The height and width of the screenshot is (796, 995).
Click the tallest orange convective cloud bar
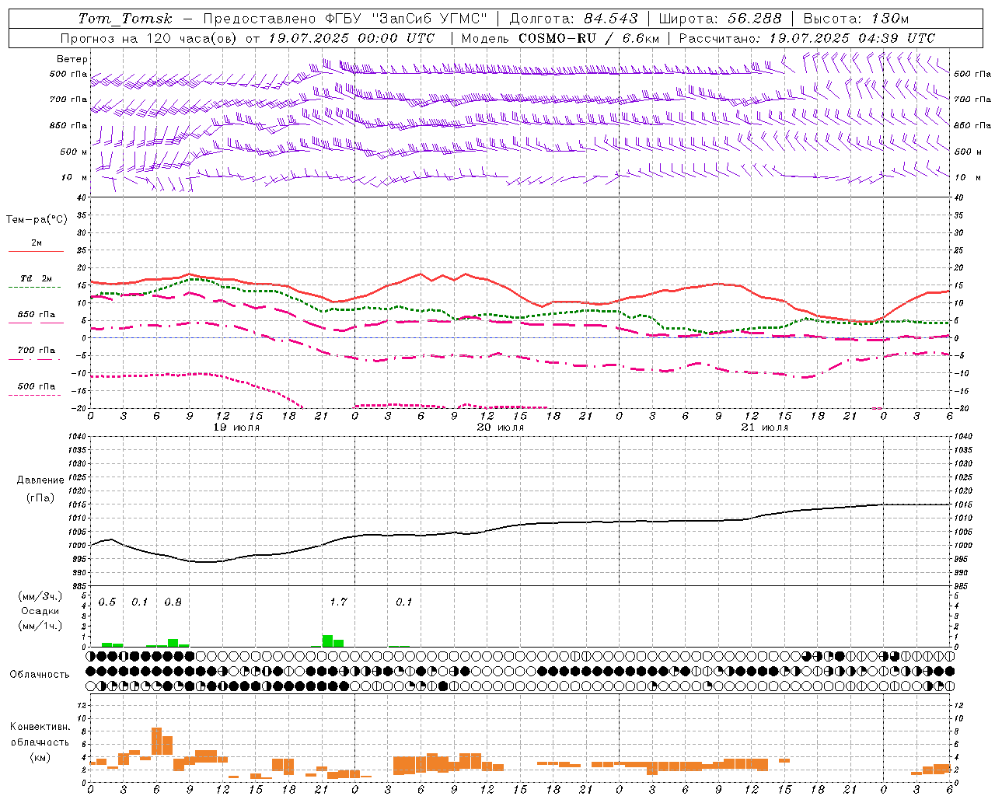(156, 741)
